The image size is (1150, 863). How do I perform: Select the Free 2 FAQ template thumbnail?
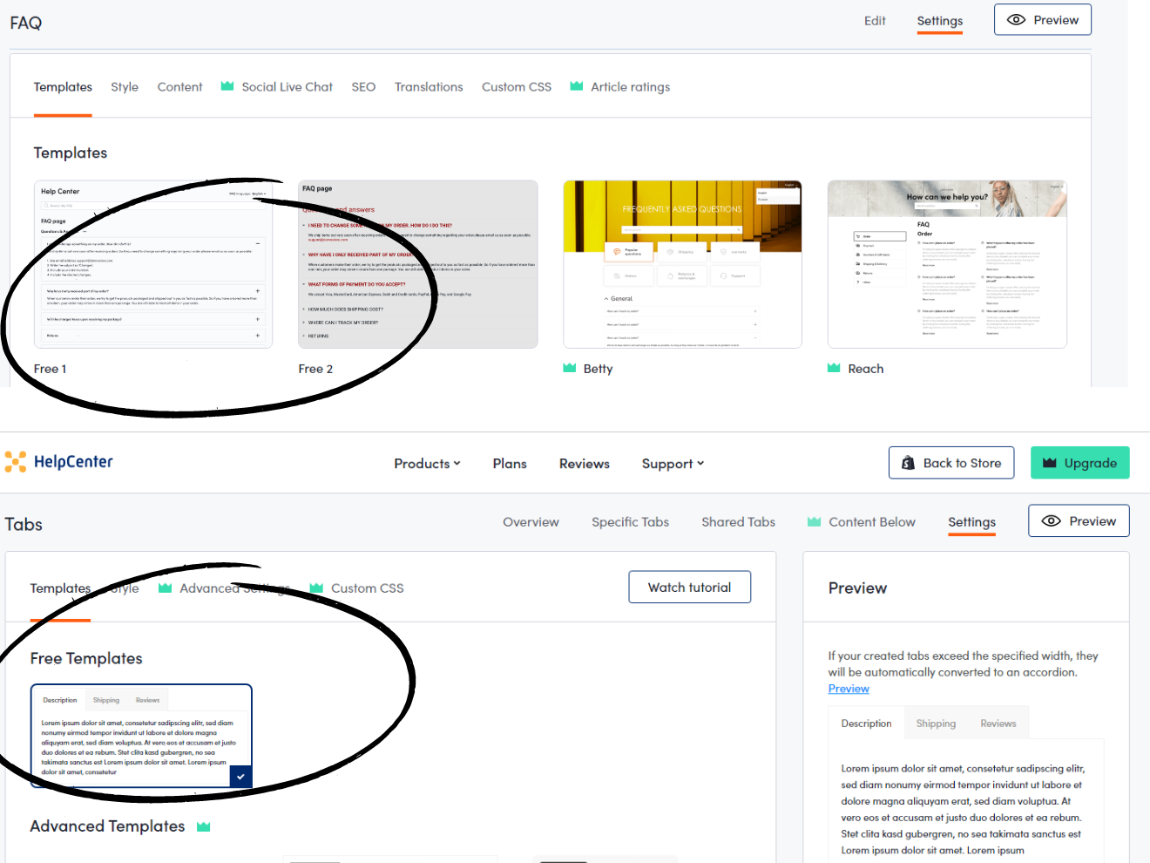coord(418,265)
